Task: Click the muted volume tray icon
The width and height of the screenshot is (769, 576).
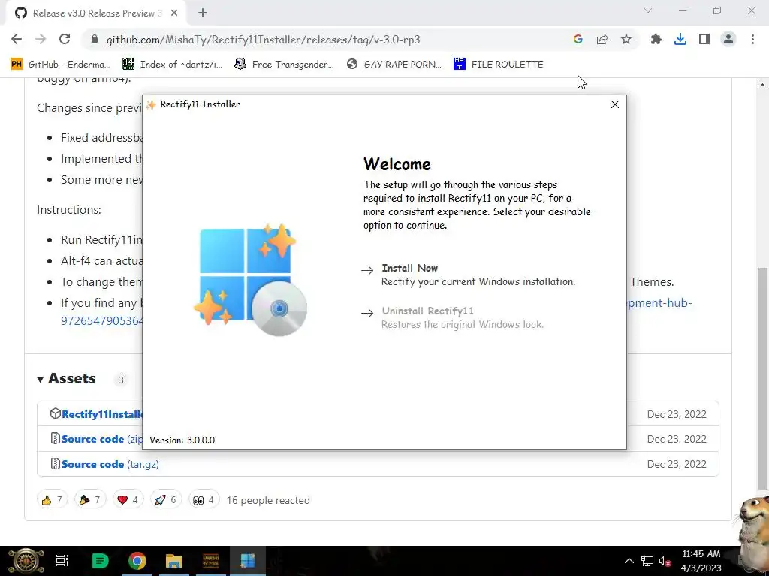Action: click(665, 561)
